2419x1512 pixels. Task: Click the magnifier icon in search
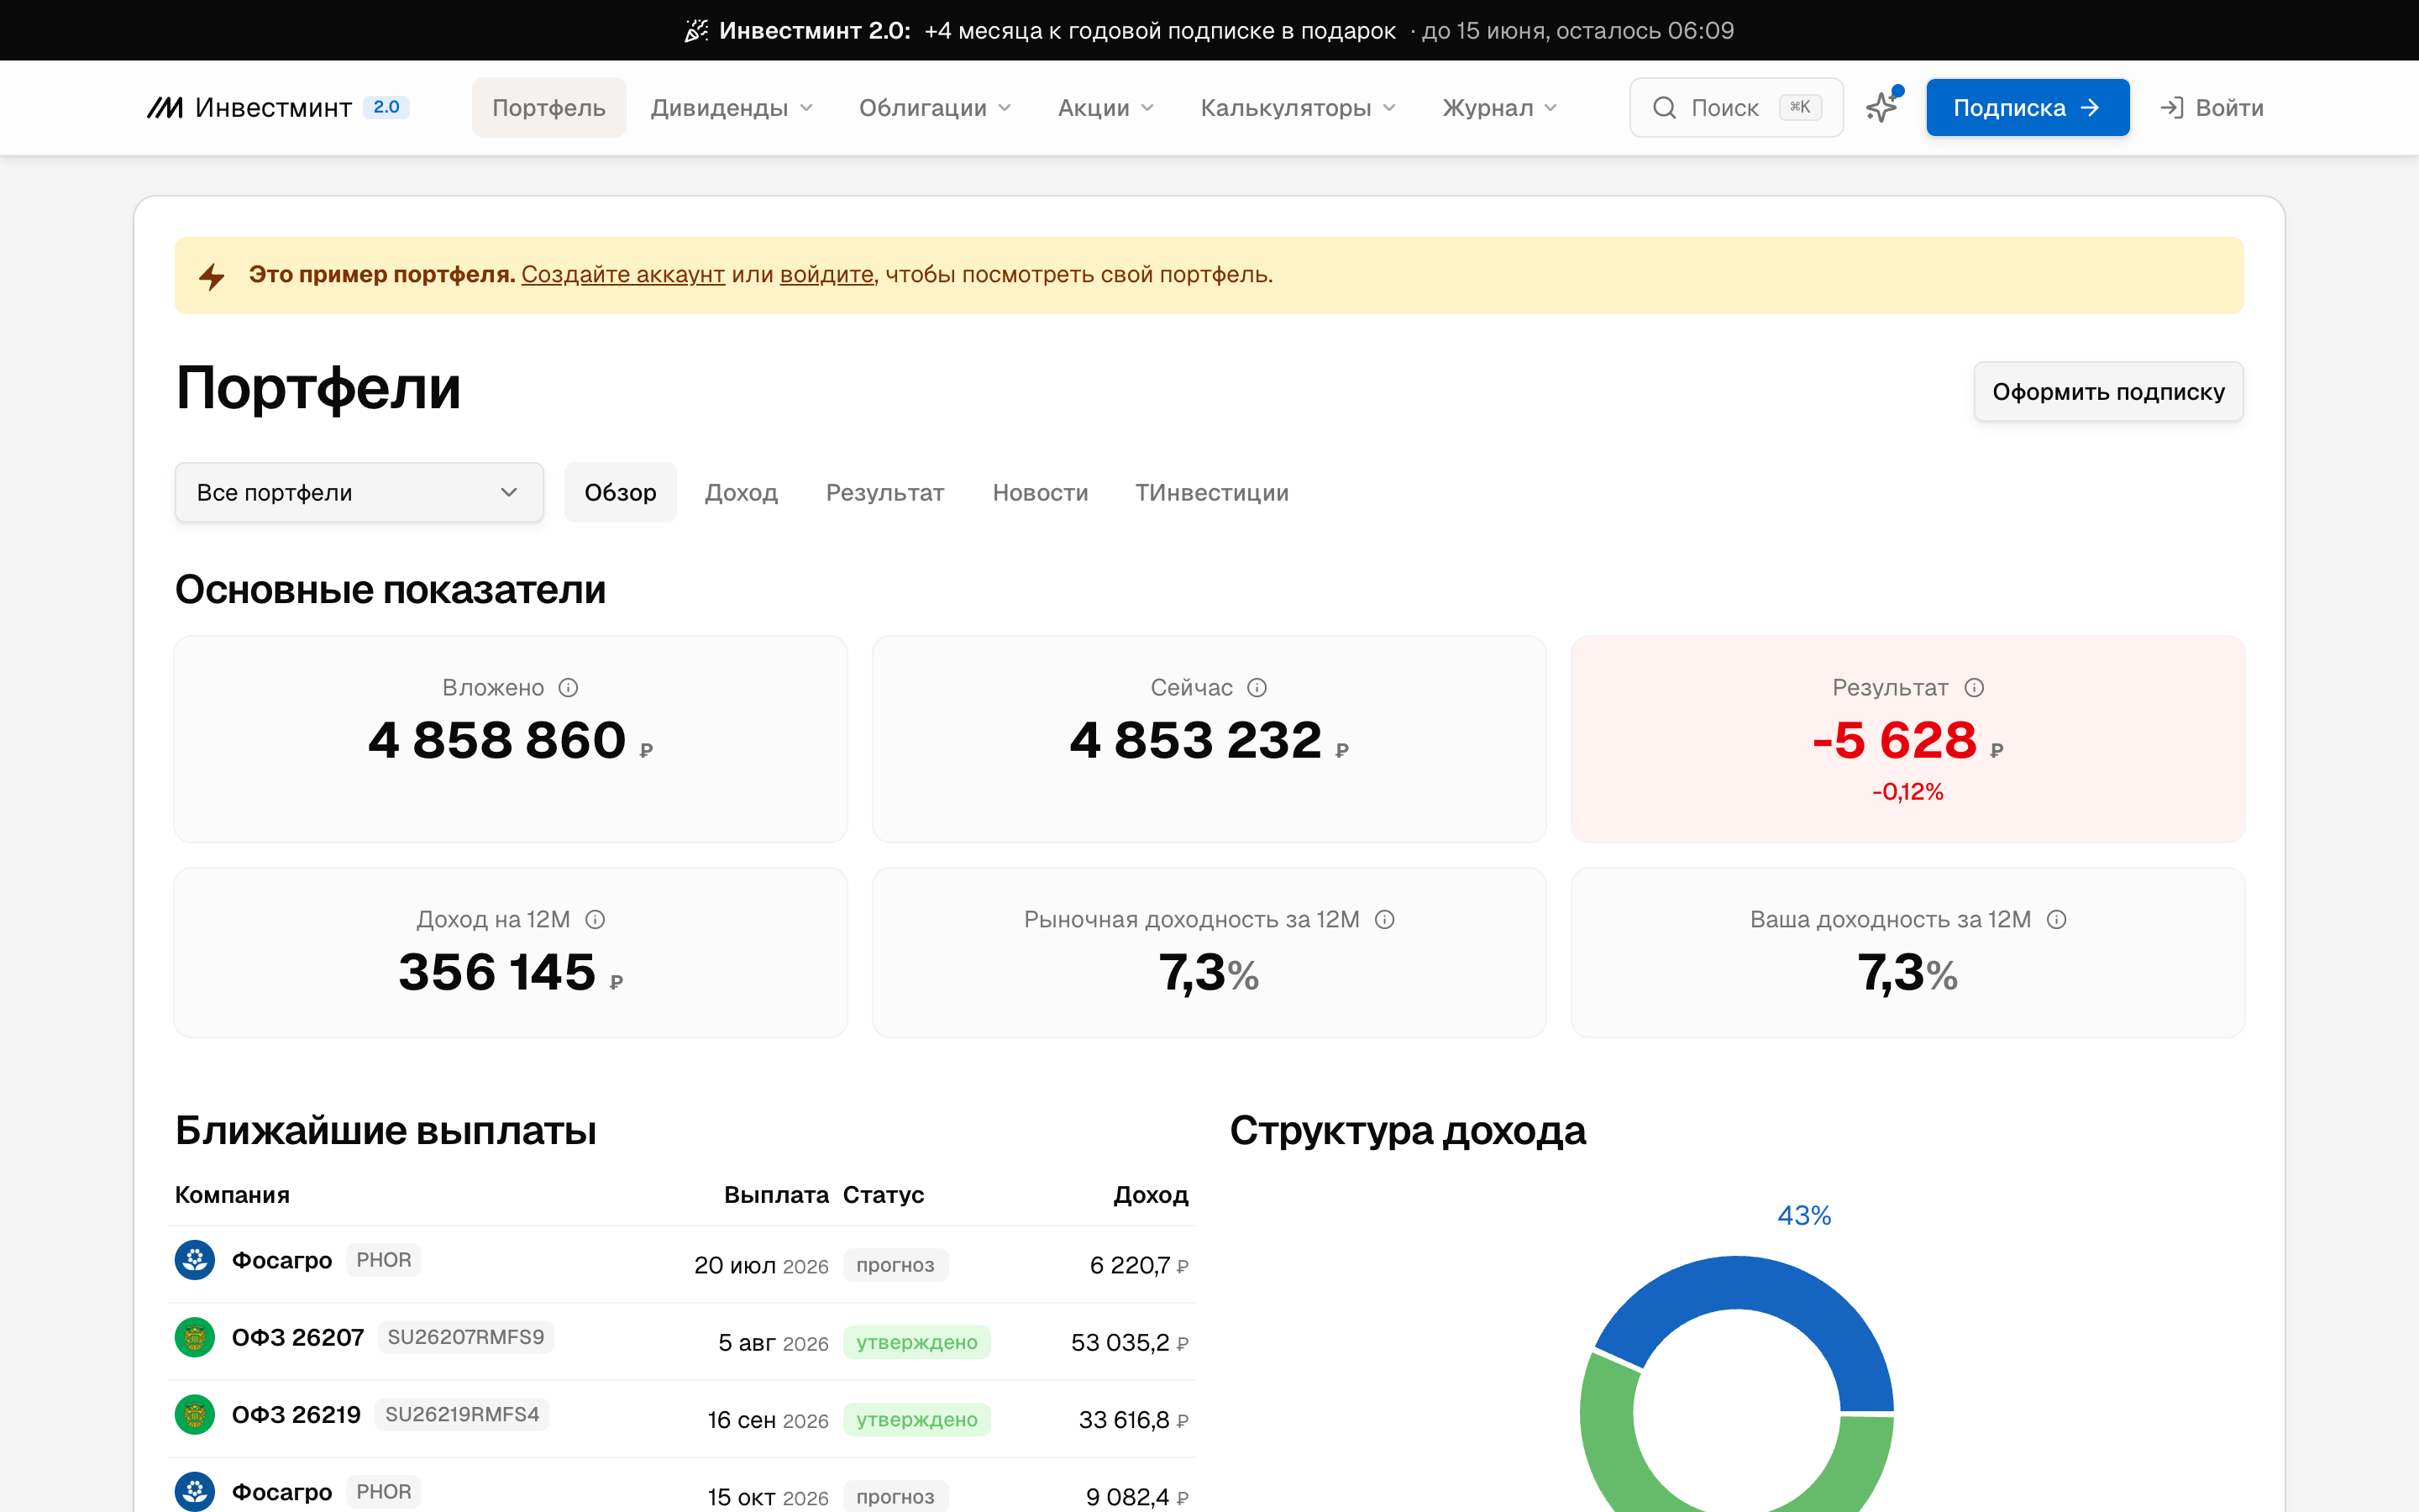(1664, 107)
